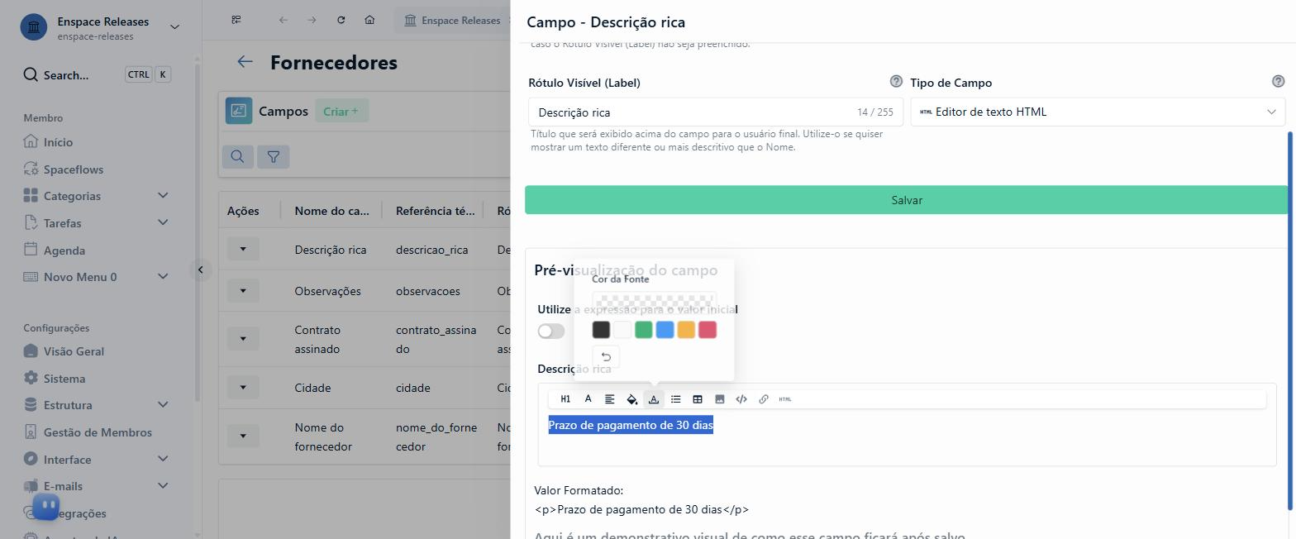The width and height of the screenshot is (1296, 539).
Task: Pick the orange font color swatch
Action: (686, 330)
